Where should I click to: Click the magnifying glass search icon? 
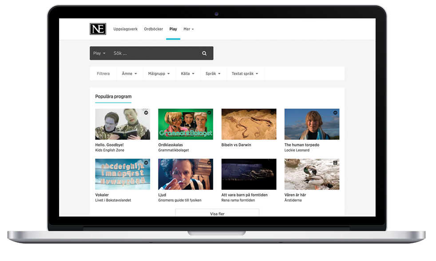pyautogui.click(x=204, y=54)
